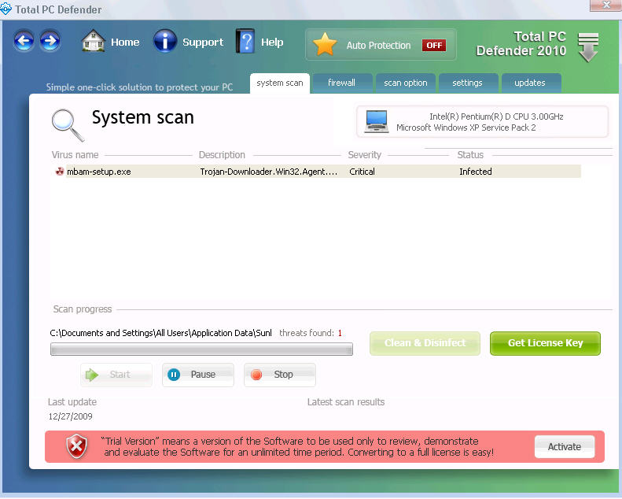Open the Support info icon

click(x=165, y=41)
